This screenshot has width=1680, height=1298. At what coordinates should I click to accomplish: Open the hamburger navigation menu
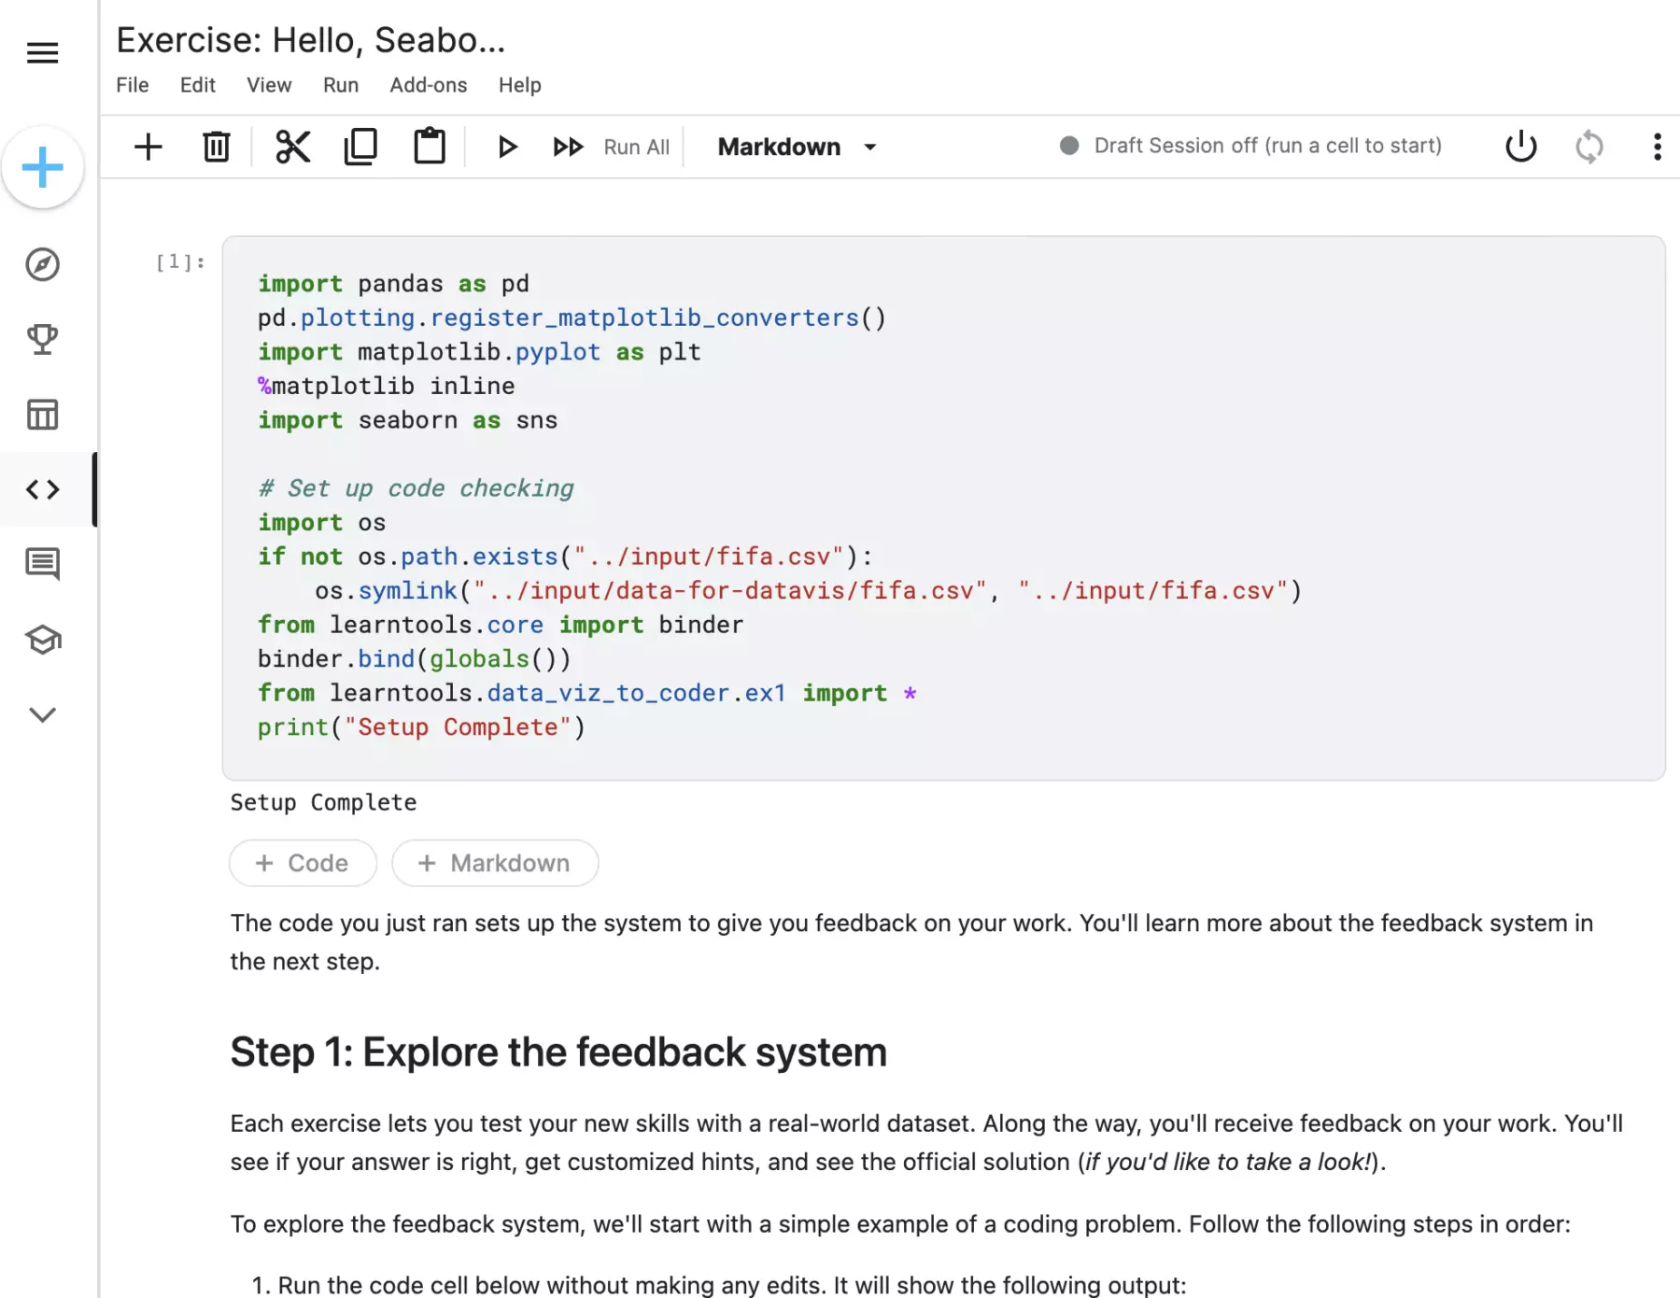(x=43, y=53)
